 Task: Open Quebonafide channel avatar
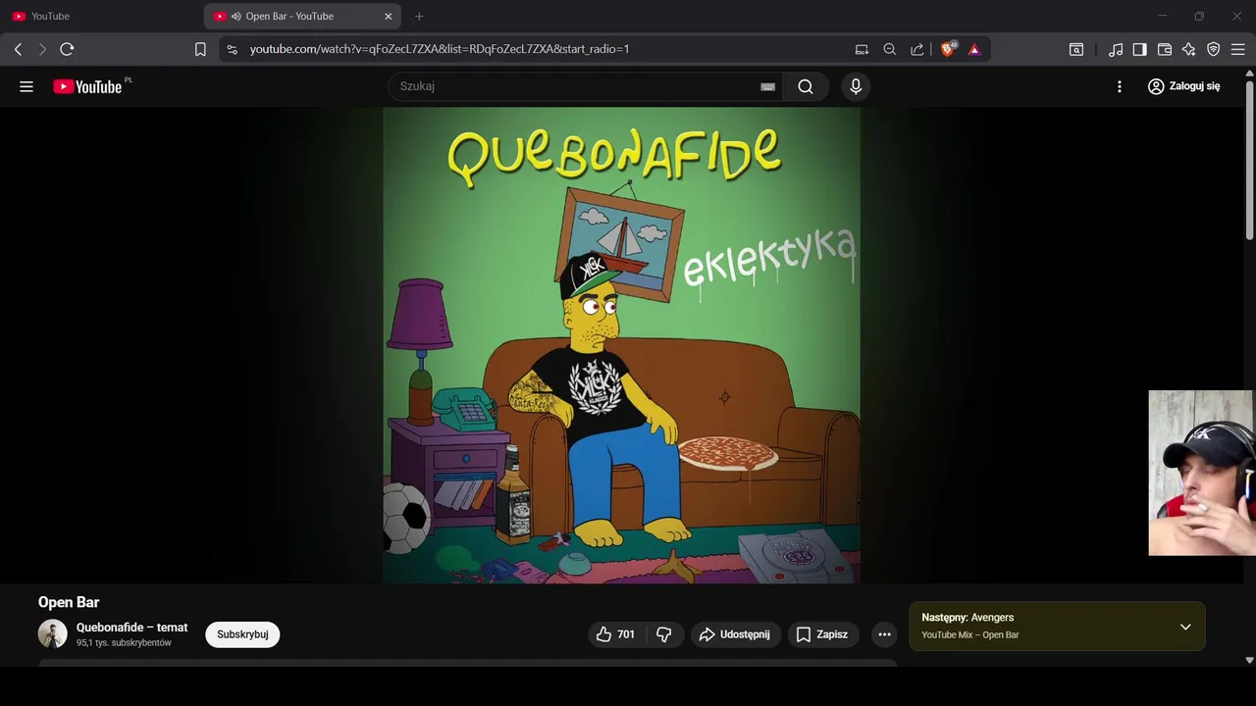[53, 634]
